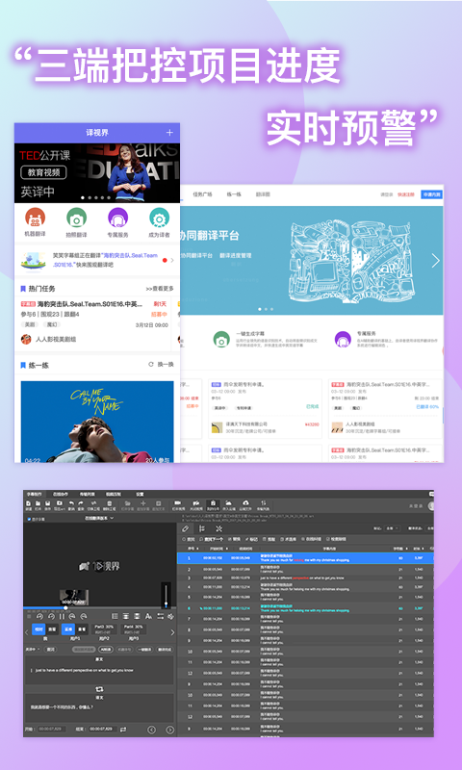Tap the 成为译者 gear icon
The image size is (462, 770).
pos(159,218)
